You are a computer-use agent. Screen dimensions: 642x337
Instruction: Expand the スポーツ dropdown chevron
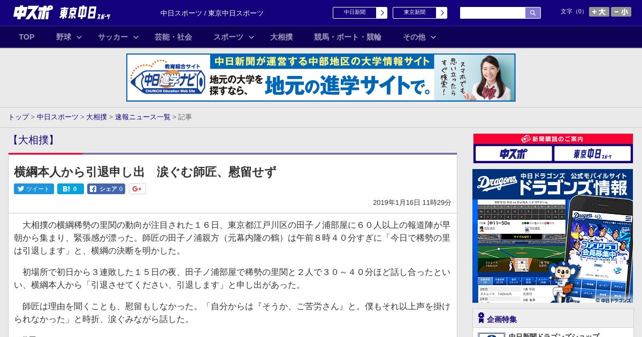[251, 37]
